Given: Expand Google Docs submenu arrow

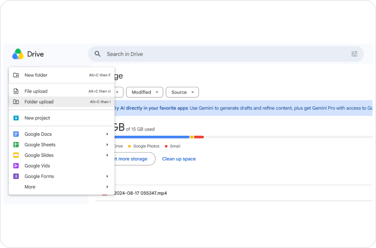Looking at the screenshot, I should pos(107,134).
